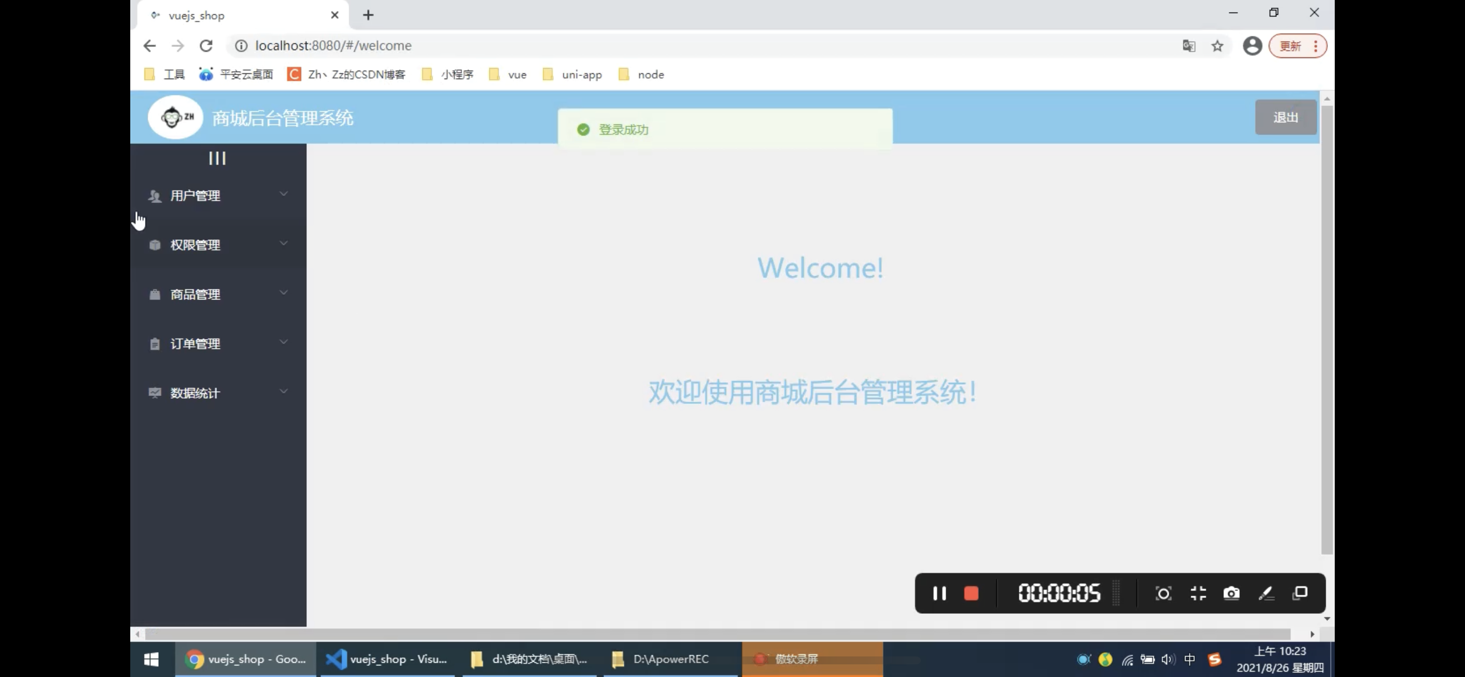Click the Sogou input method tray icon
This screenshot has width=1465, height=677.
point(1214,660)
